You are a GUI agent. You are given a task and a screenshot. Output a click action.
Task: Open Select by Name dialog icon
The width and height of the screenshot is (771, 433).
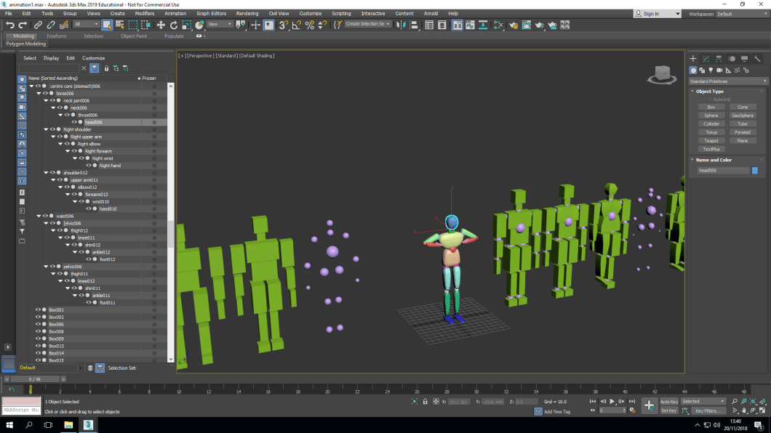119,25
